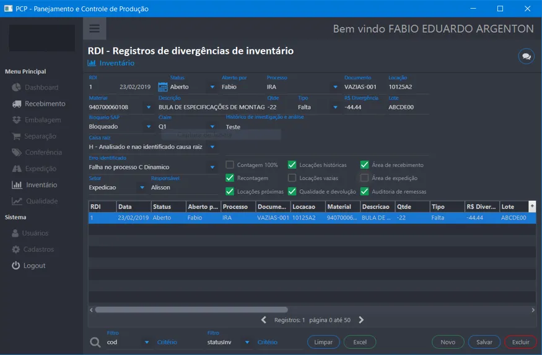Click the Inventário breadcrumb link
The width and height of the screenshot is (542, 355).
pos(117,63)
